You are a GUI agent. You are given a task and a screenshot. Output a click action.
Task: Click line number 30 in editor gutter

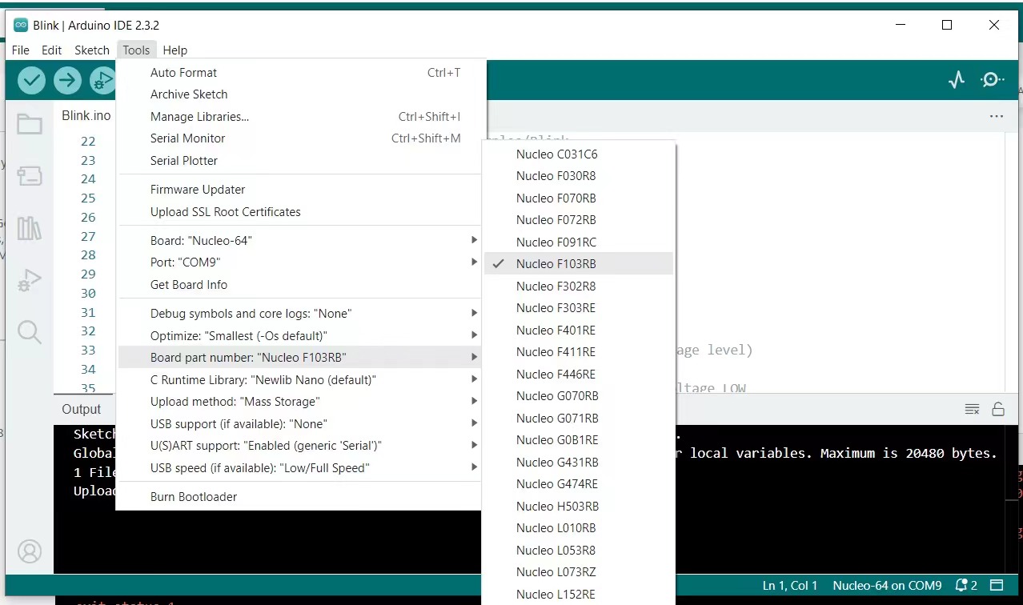pyautogui.click(x=88, y=294)
